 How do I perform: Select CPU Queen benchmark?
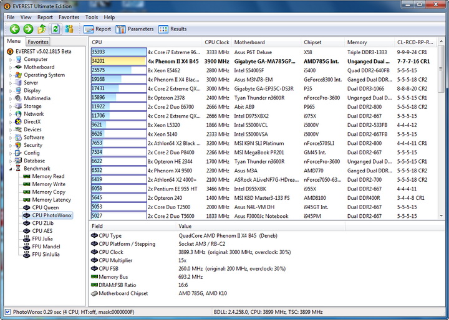[46, 207]
